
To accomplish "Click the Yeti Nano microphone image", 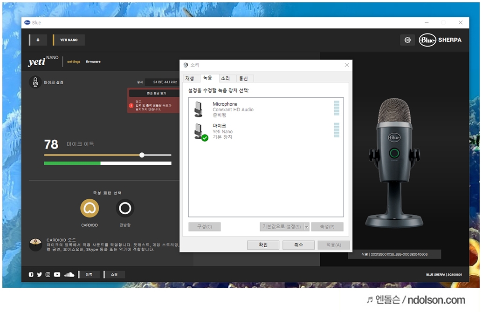I will point(394,163).
